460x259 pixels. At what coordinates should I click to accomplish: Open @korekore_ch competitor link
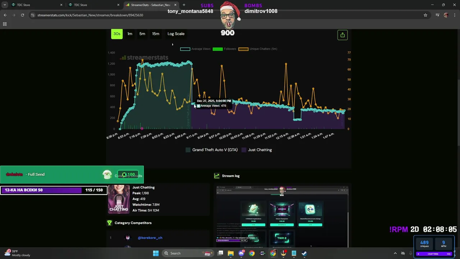pos(150,238)
